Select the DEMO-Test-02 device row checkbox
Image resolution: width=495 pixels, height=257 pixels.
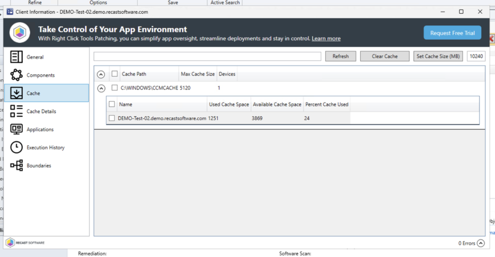point(112,118)
